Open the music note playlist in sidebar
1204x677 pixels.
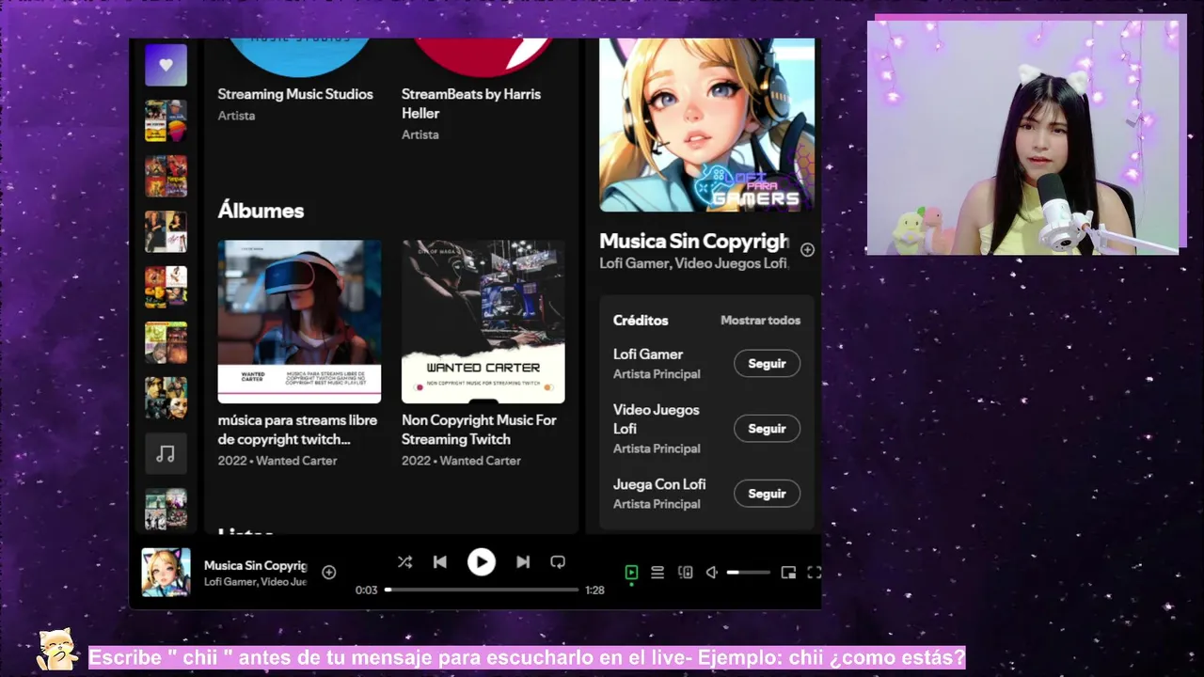pos(166,454)
